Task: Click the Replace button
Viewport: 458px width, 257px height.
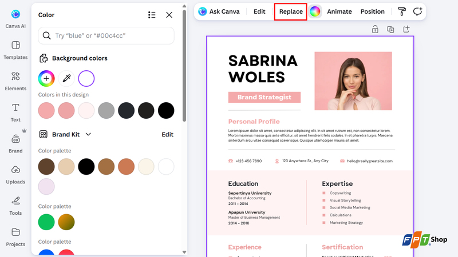Action: [291, 11]
